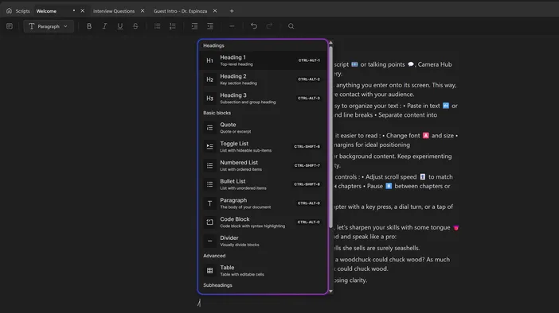Open the Paragraph style dropdown
The height and width of the screenshot is (313, 559).
[x=48, y=26]
